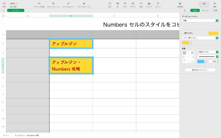Click the Table (表) toolbar icon
This screenshot has width=221, height=138.
pos(118,3)
